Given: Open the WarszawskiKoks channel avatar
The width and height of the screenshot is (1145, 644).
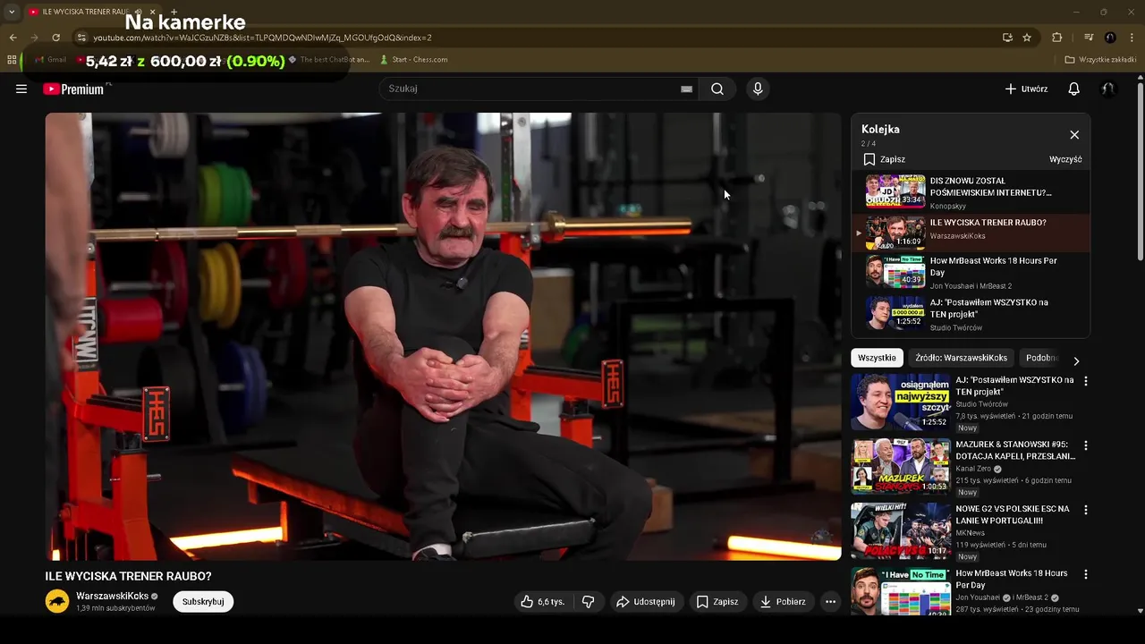Looking at the screenshot, I should coord(57,601).
